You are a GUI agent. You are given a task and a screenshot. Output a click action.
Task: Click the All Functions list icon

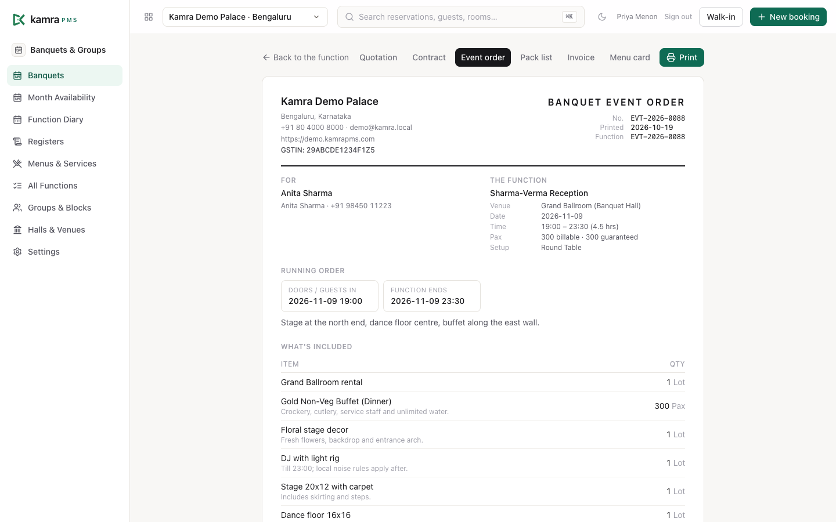pos(17,186)
